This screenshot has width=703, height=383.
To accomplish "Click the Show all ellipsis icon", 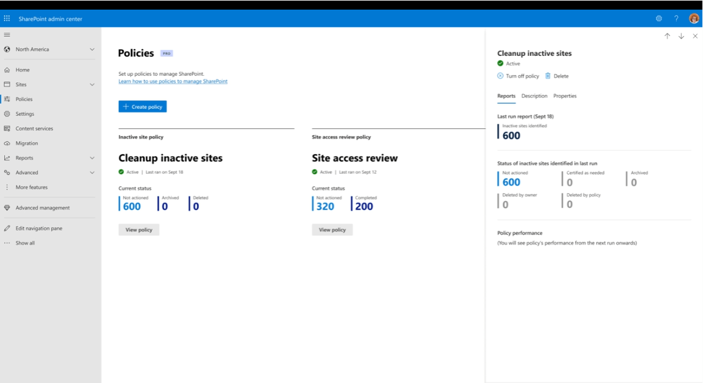I will click(7, 243).
